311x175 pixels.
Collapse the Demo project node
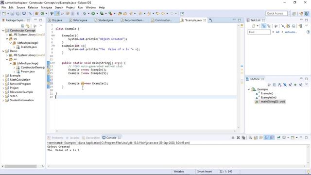pos(3,51)
